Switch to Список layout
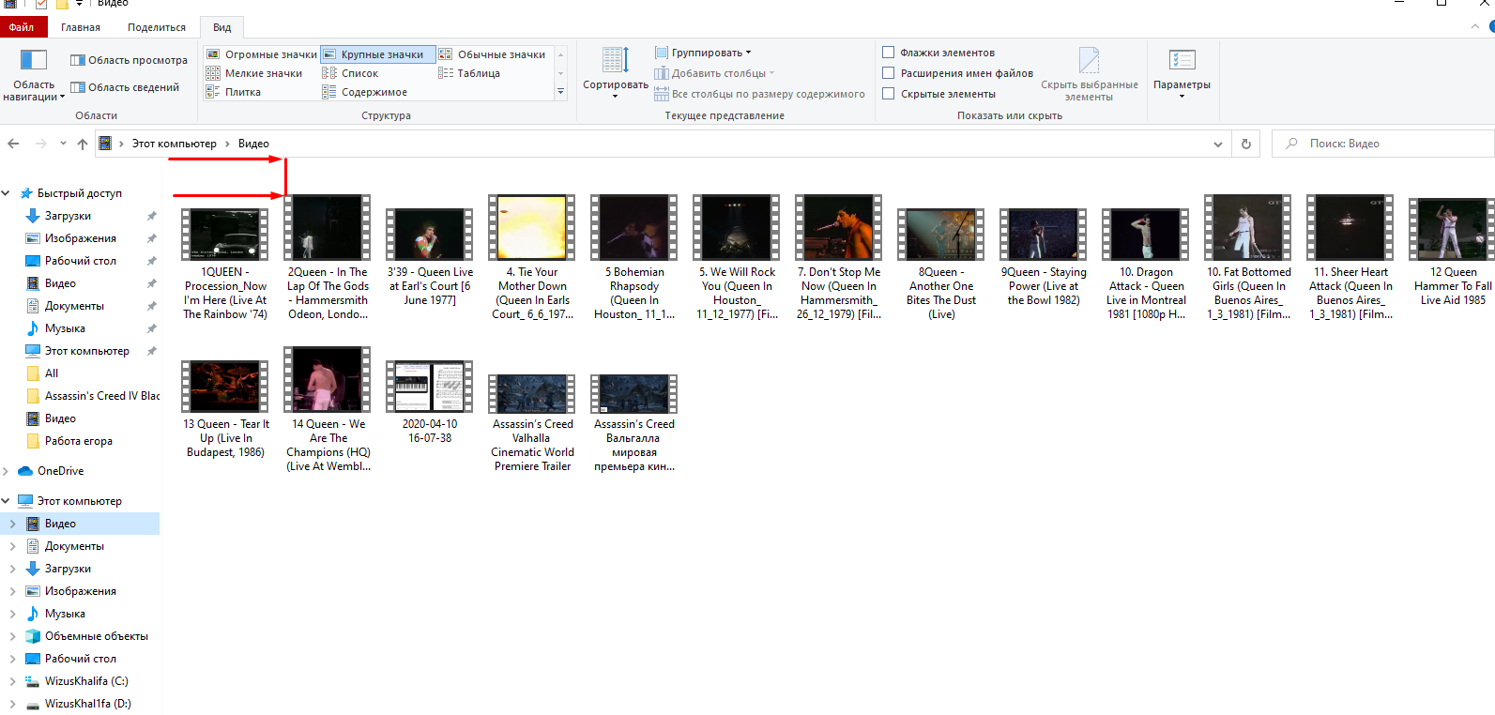The height and width of the screenshot is (715, 1495). [350, 73]
